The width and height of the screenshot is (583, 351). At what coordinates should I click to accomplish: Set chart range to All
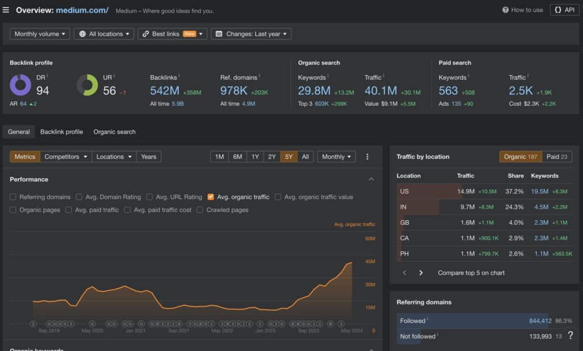[x=305, y=157]
